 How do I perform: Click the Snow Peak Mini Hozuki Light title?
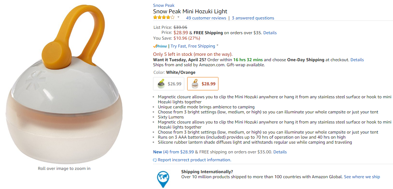pos(190,12)
